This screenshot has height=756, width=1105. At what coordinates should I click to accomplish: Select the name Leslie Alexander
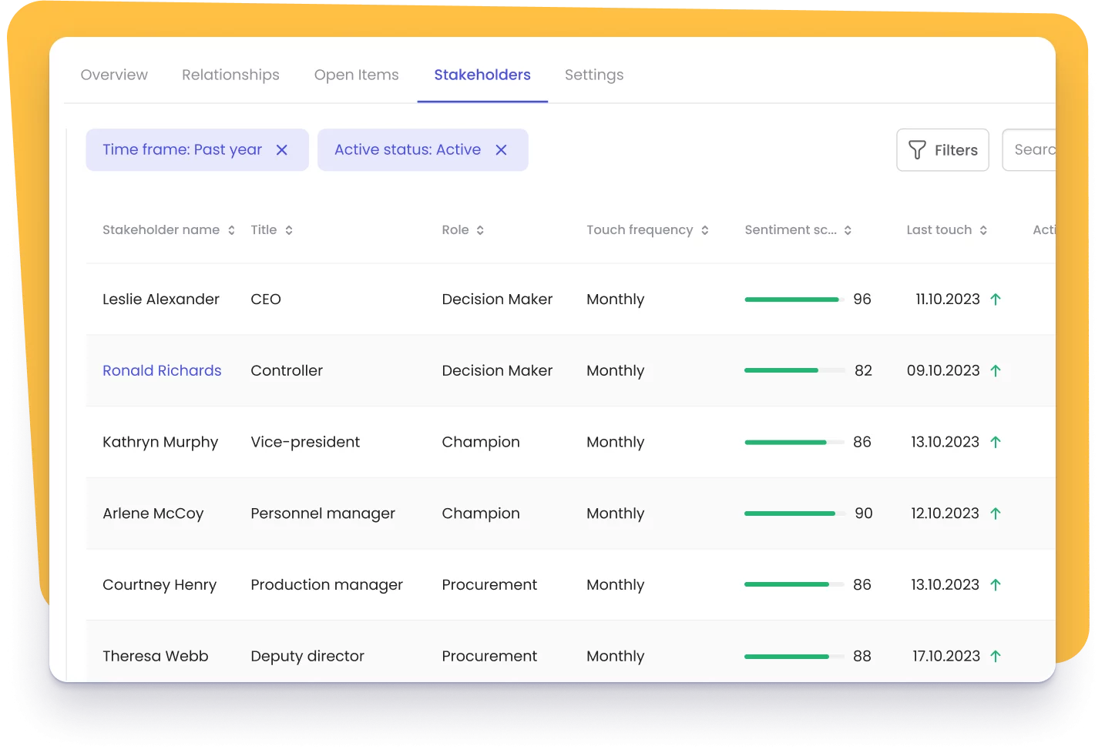point(161,299)
